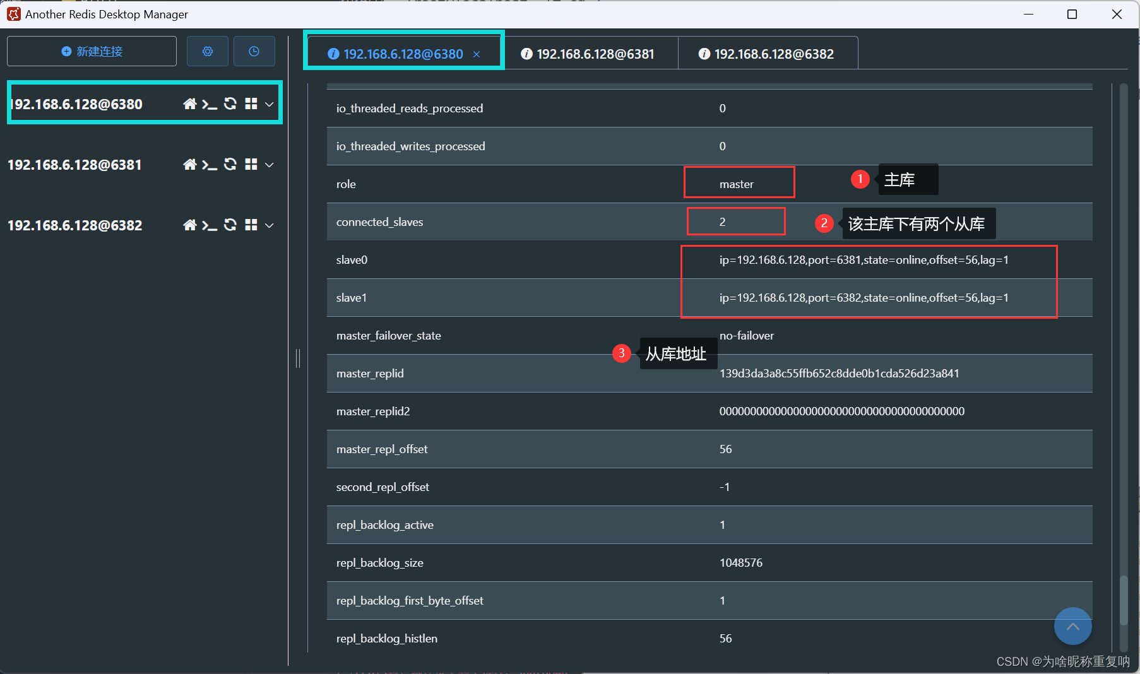
Task: Click the repl_backlog_size value 1048576
Action: click(x=741, y=563)
